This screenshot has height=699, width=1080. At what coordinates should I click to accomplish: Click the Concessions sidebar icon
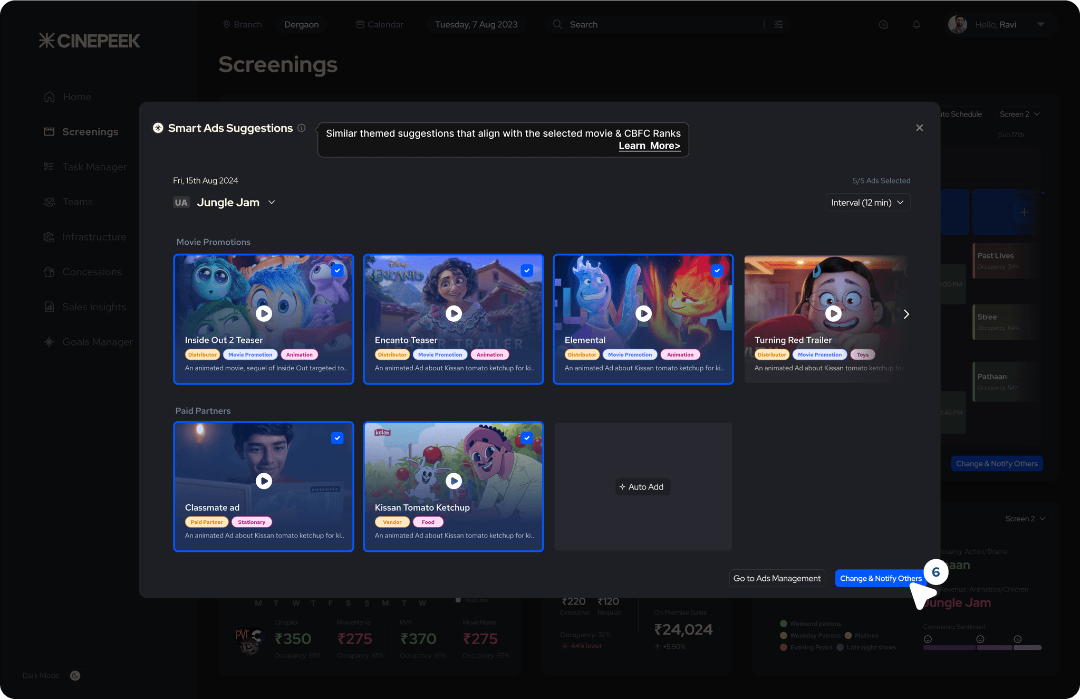[49, 272]
